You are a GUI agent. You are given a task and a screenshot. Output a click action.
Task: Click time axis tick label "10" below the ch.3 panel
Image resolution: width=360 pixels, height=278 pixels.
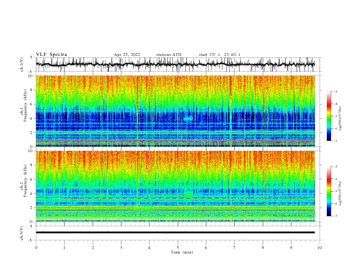pyautogui.click(x=320, y=248)
